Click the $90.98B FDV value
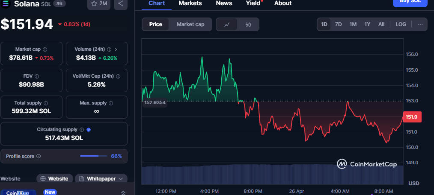 [x=31, y=84]
